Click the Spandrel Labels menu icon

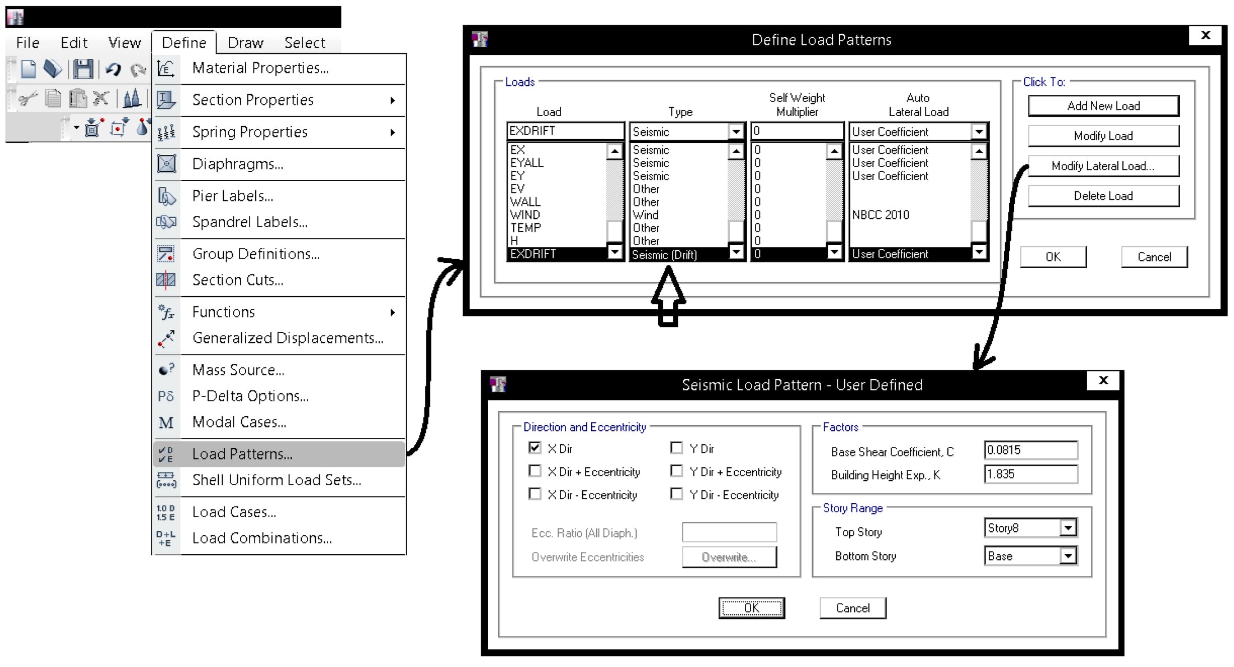(166, 222)
